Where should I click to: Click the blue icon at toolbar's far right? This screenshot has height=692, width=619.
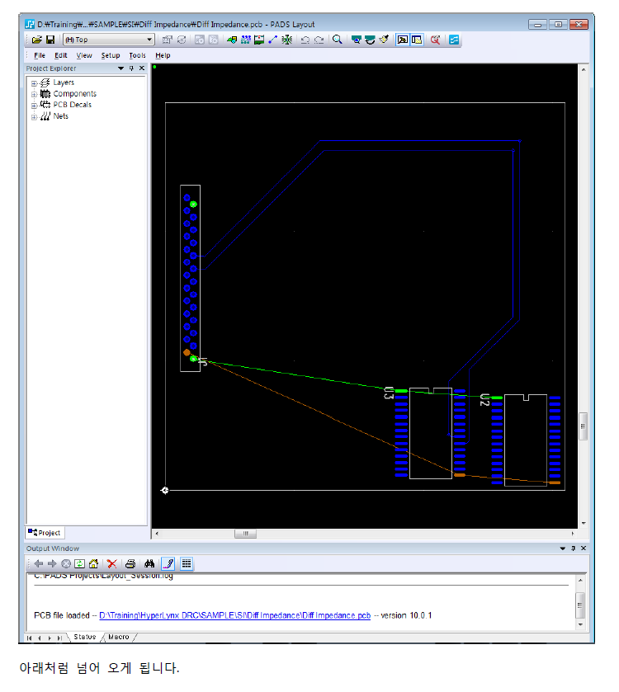click(455, 40)
